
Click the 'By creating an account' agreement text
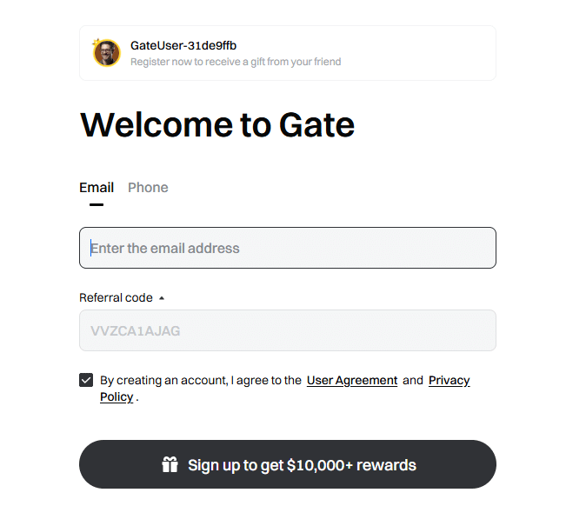tap(200, 380)
